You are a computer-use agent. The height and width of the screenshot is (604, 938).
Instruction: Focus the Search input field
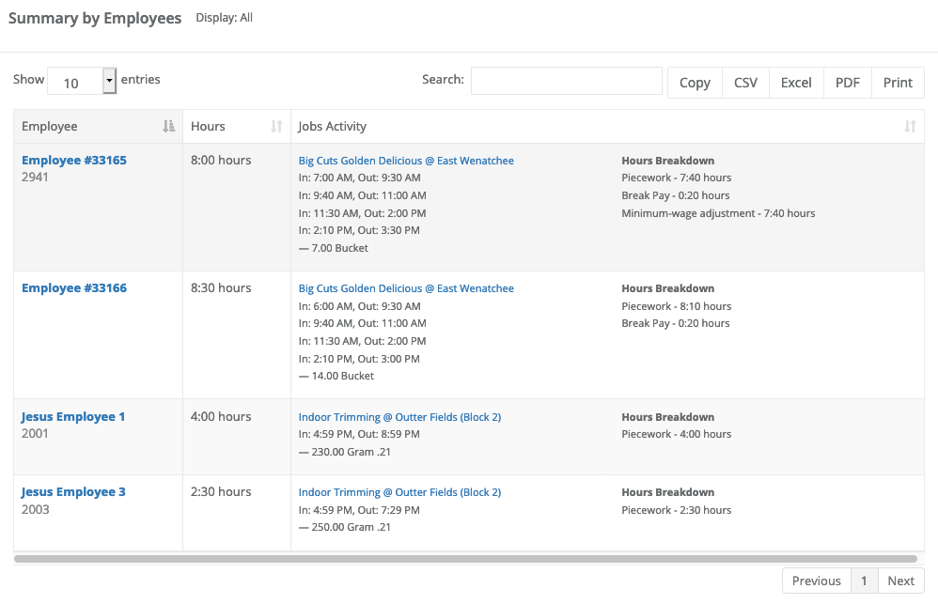pos(566,81)
